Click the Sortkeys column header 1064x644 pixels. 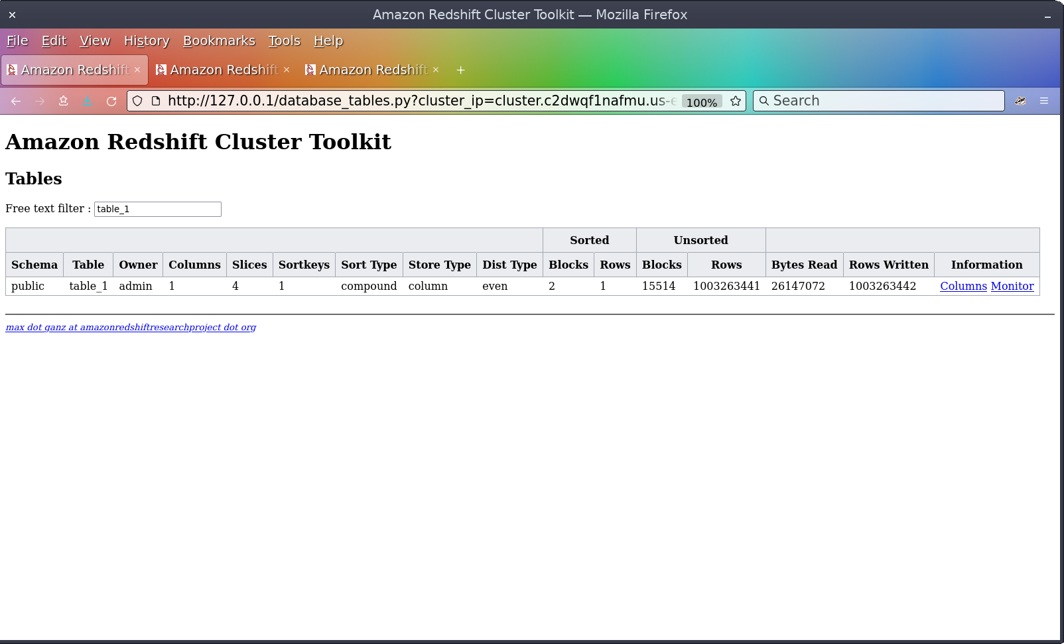pos(304,265)
